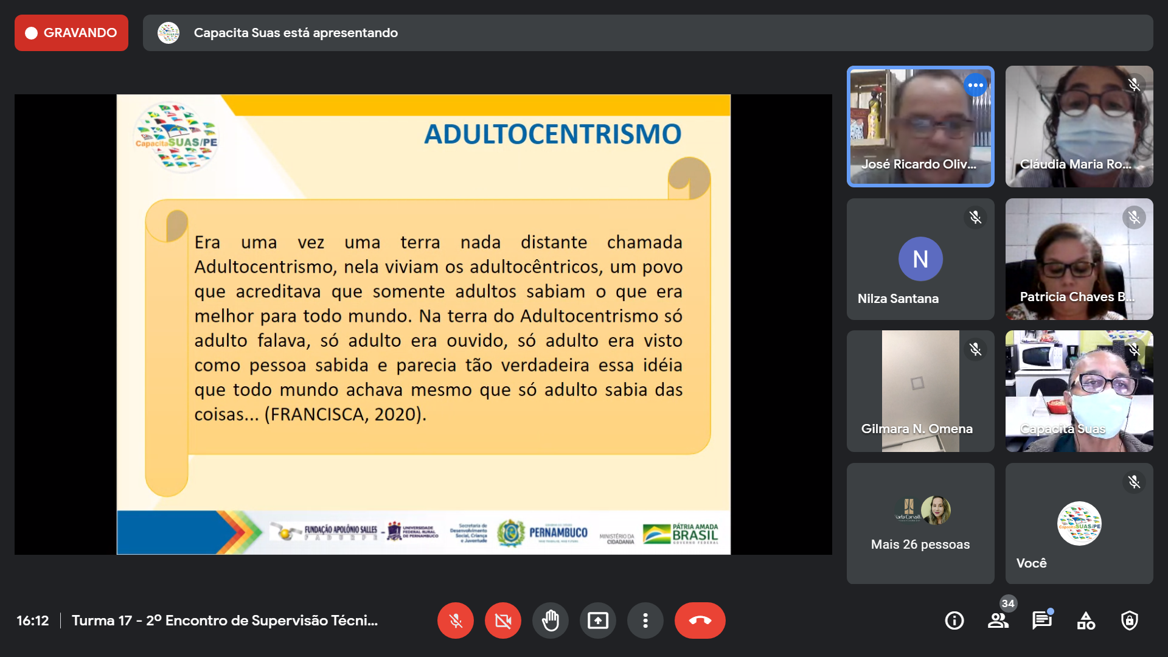Open host controls shield lock icon
The width and height of the screenshot is (1168, 657).
pyautogui.click(x=1129, y=620)
